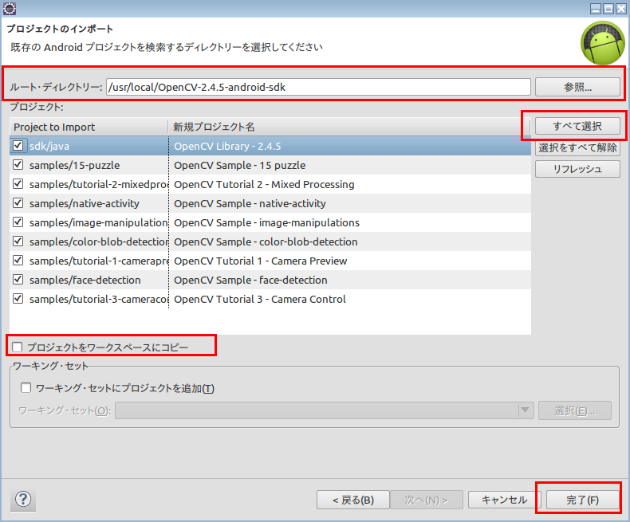Image resolution: width=630 pixels, height=522 pixels.
Task: Enable プロジェクトをワークスペースにコピー checkbox
Action: (18, 347)
